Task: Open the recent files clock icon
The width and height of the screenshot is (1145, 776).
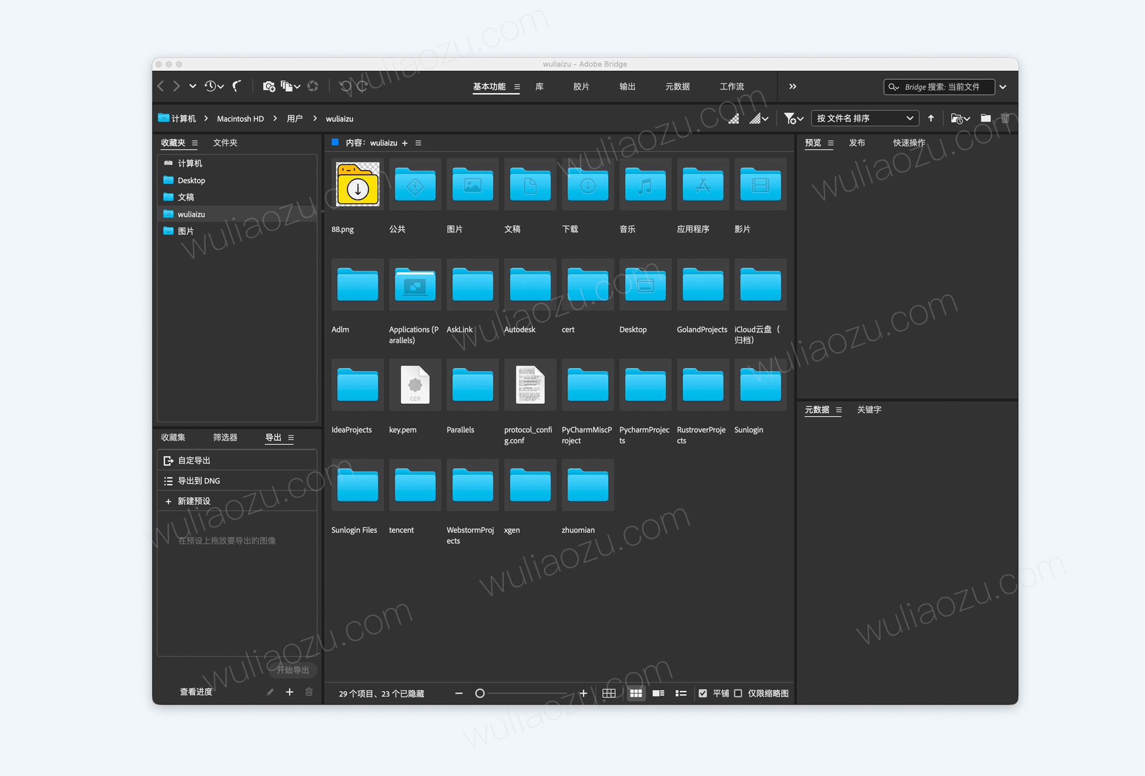Action: [210, 86]
